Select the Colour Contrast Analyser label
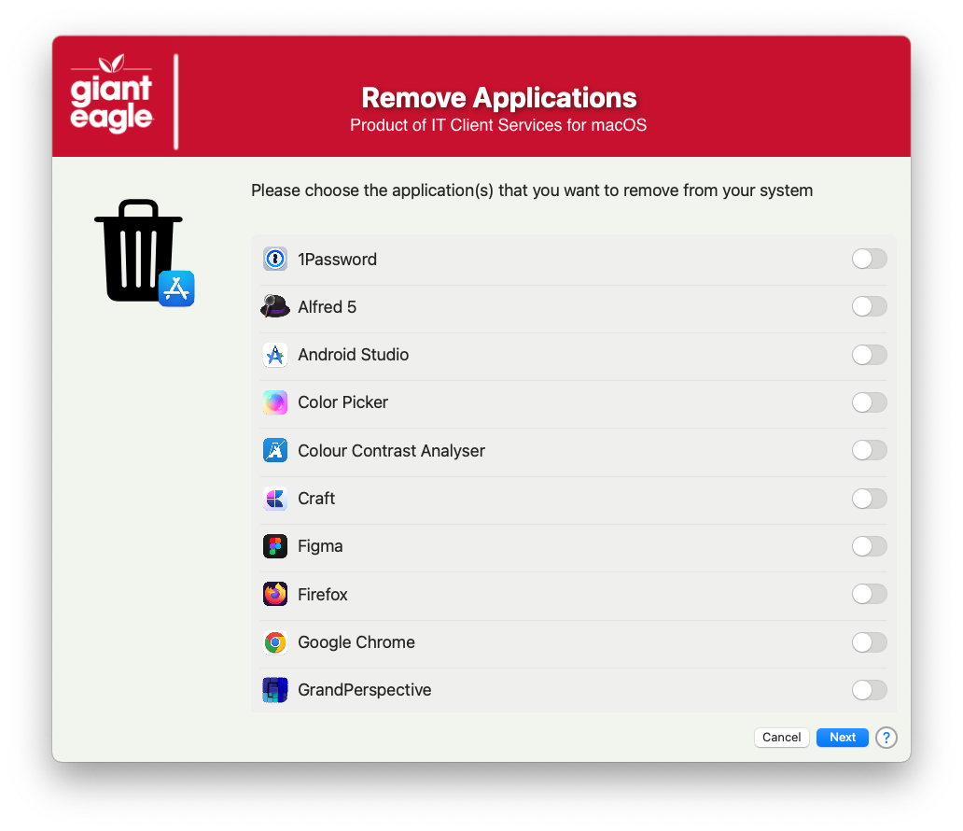963x831 pixels. (x=391, y=451)
